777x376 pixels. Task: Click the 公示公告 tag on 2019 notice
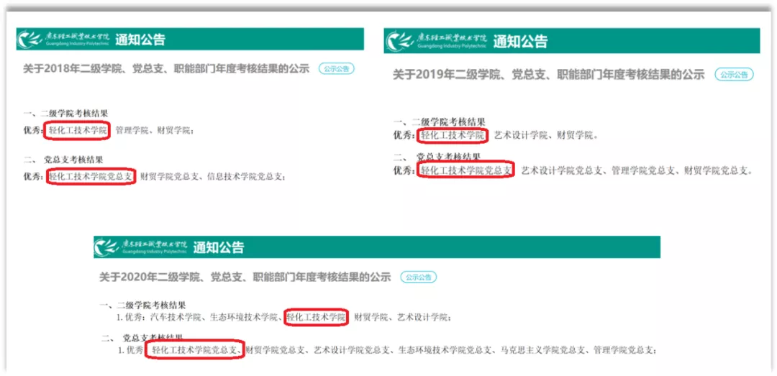click(x=734, y=75)
